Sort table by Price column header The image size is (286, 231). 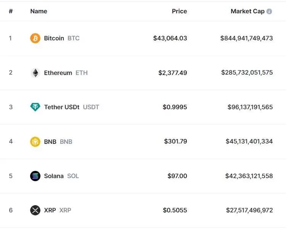tap(179, 11)
